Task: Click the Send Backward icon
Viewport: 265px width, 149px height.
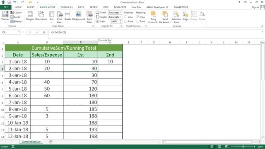Action: 165,14
